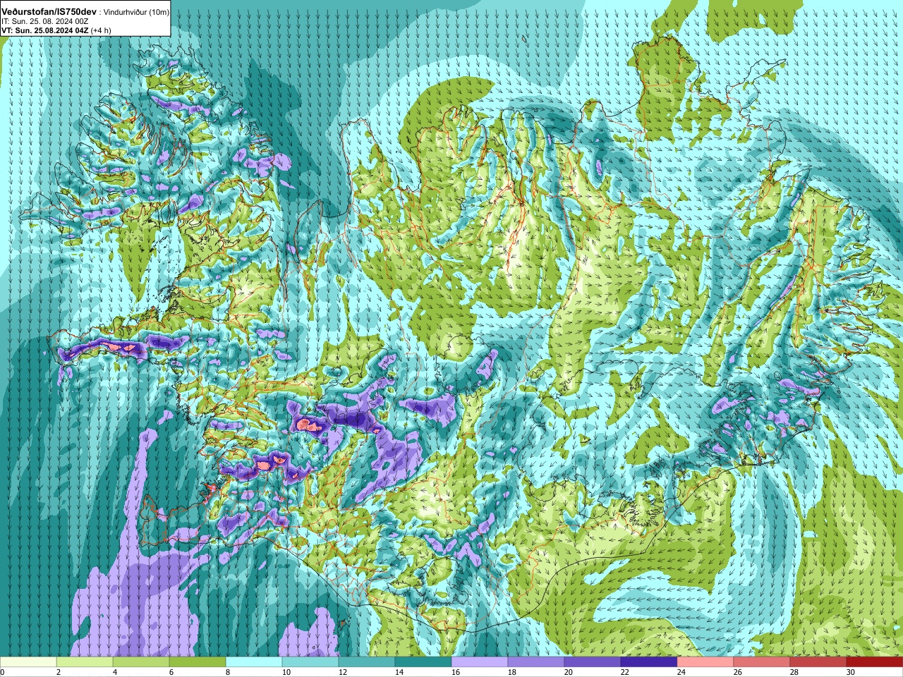Choose the 22–24 dark indigo legend swatch

point(649,662)
